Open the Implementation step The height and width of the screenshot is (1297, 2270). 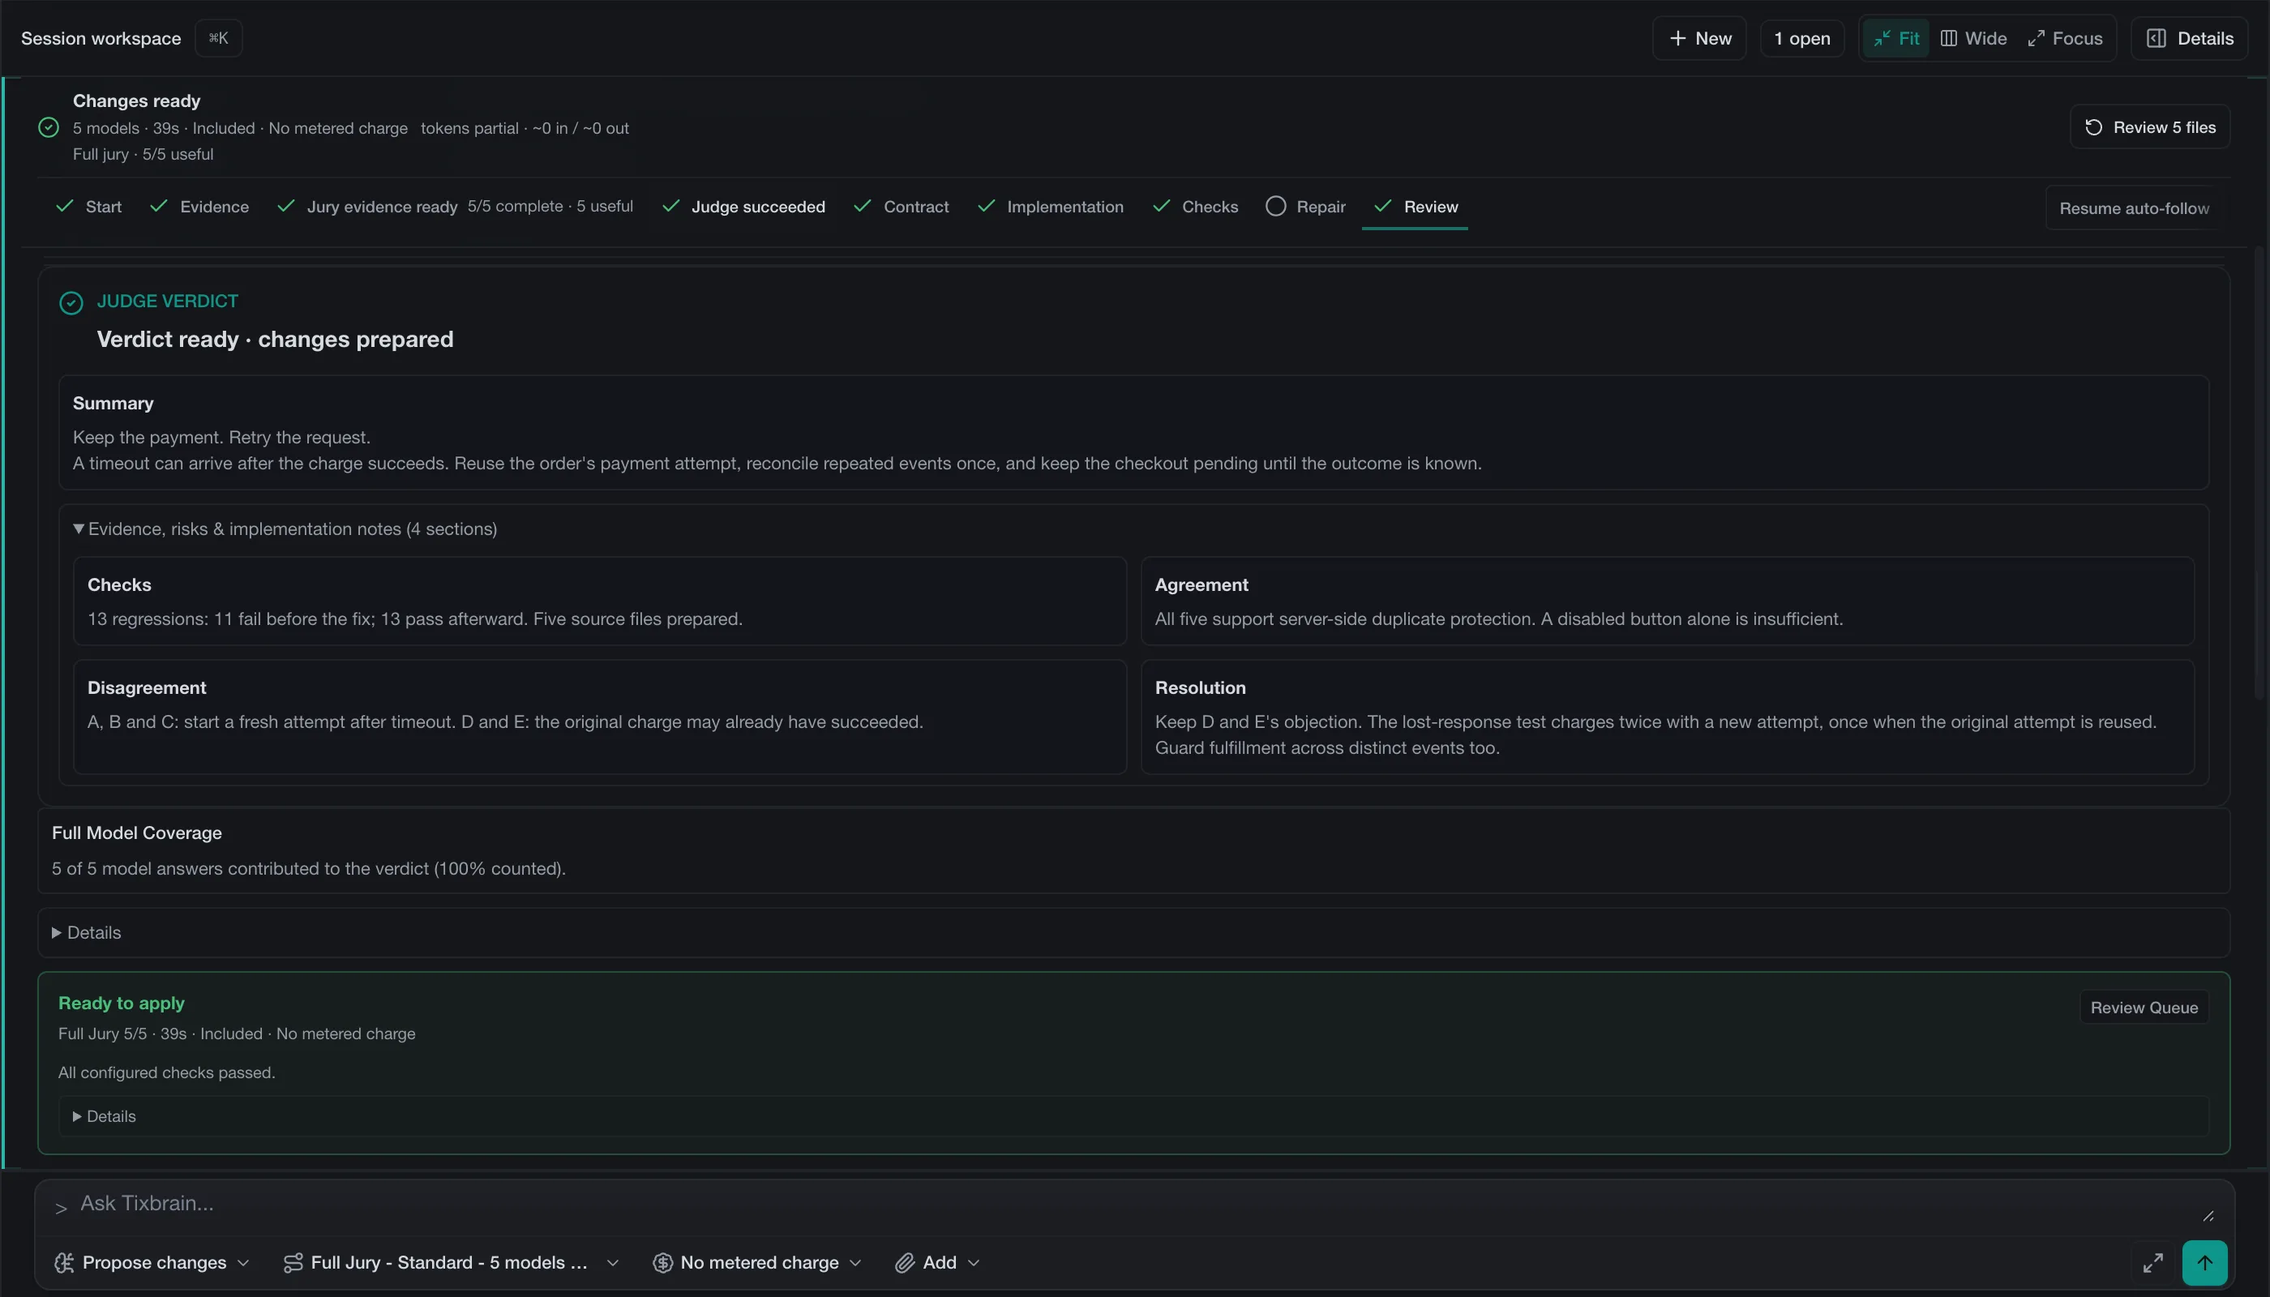[1051, 207]
